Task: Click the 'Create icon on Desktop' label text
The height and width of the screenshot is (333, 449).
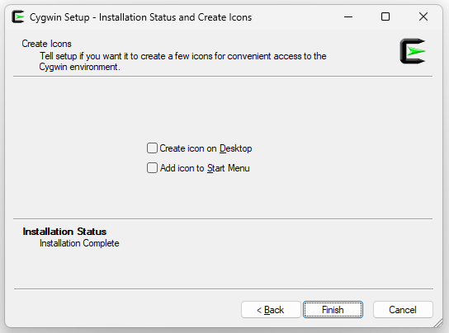Action: 206,148
